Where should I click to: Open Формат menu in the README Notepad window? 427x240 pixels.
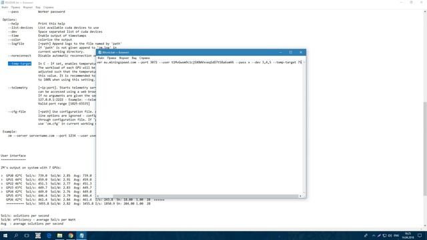pyautogui.click(x=28, y=7)
